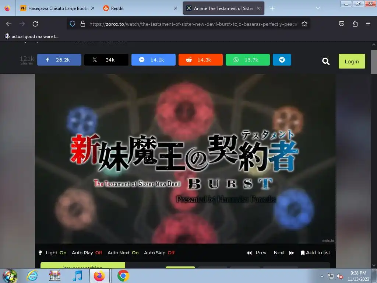Click the green Login button

(x=352, y=61)
